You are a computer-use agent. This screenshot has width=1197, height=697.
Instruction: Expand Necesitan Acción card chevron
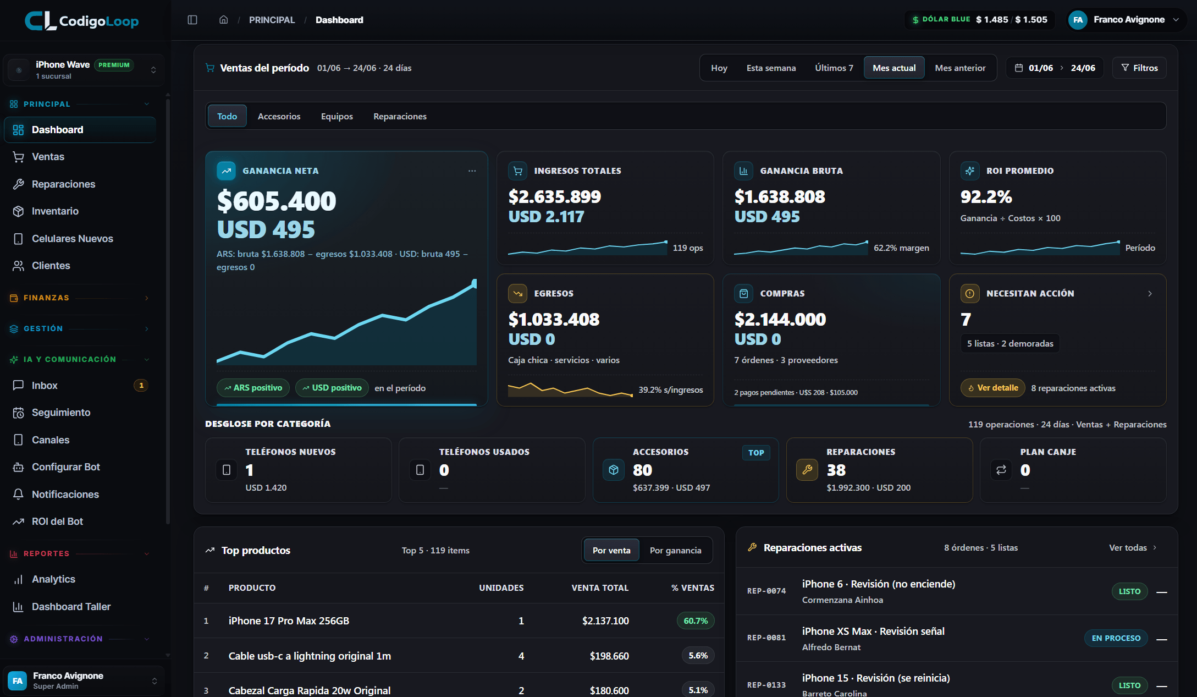point(1150,294)
